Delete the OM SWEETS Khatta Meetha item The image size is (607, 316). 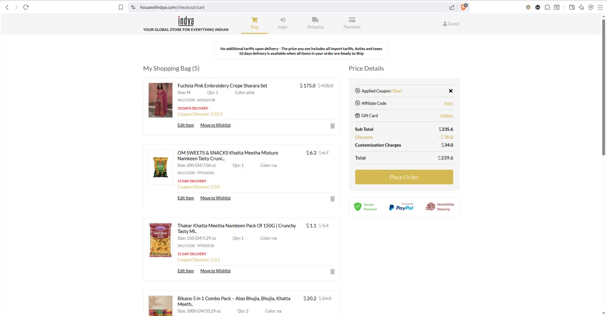(x=333, y=199)
